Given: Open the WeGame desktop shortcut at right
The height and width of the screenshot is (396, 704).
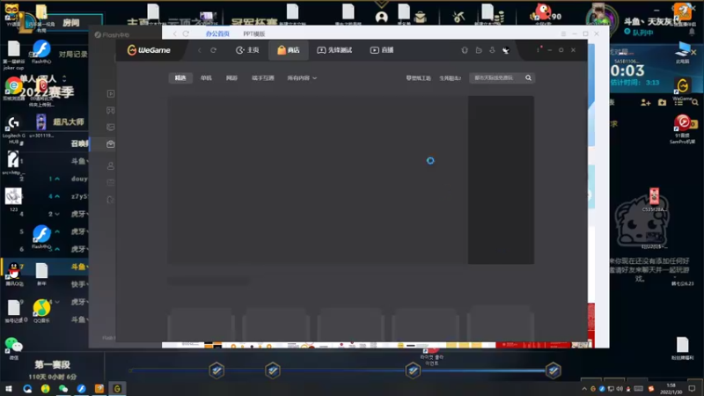Looking at the screenshot, I should [683, 89].
